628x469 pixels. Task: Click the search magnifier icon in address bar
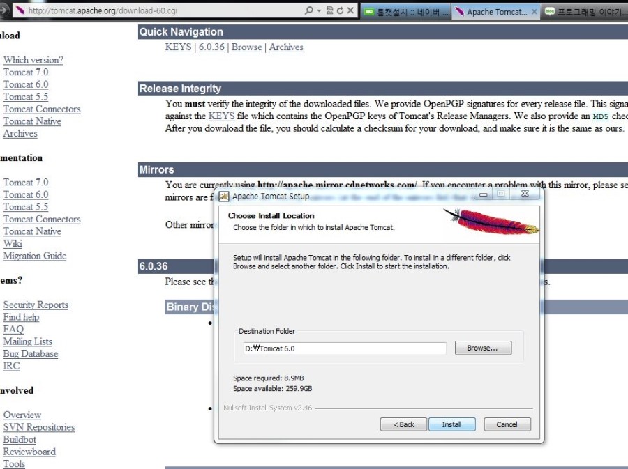308,10
